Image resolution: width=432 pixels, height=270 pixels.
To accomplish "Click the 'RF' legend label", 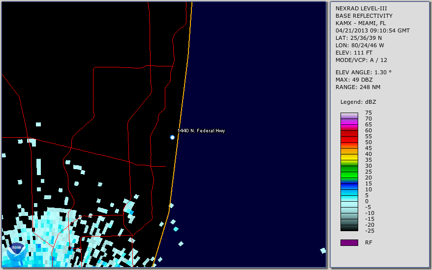I will (369, 242).
